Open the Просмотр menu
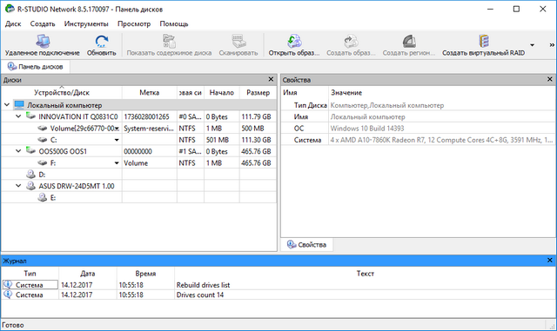The height and width of the screenshot is (331, 557). pos(134,23)
